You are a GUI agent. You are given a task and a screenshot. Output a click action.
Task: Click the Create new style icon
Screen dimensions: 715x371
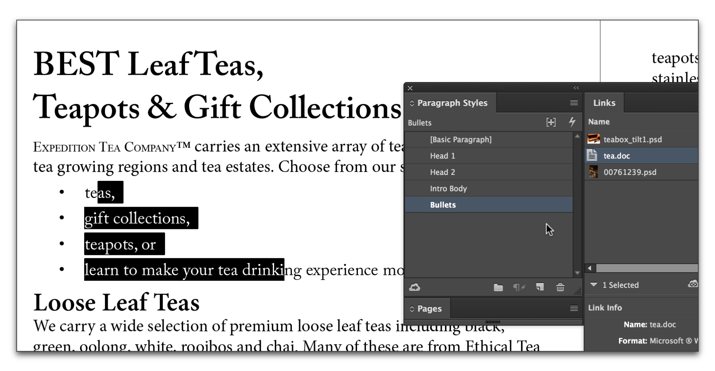click(540, 287)
